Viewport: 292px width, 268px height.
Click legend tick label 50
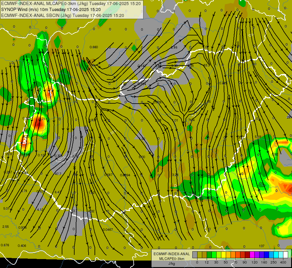(x=226, y=262)
